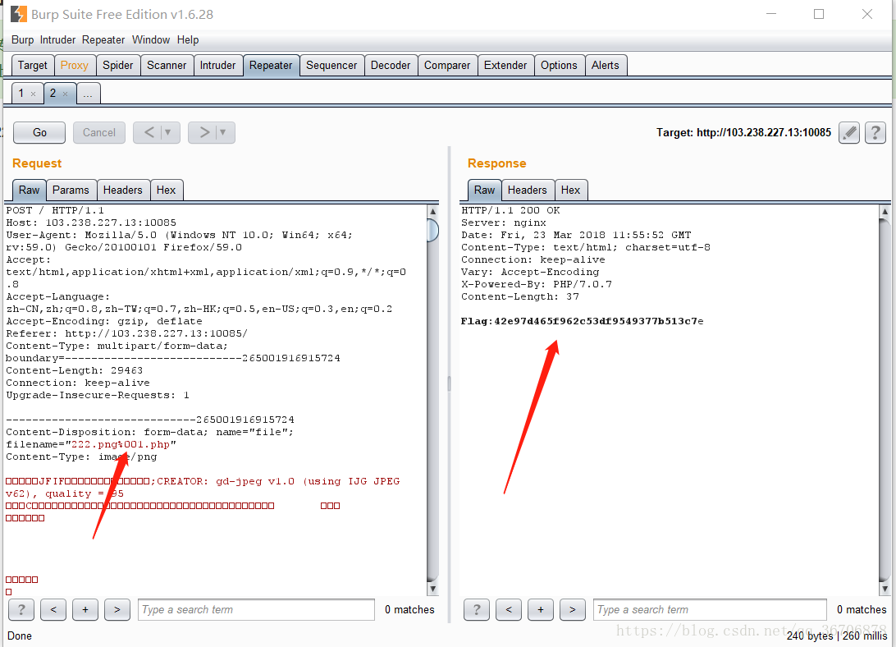Open the Intruder menu

57,40
